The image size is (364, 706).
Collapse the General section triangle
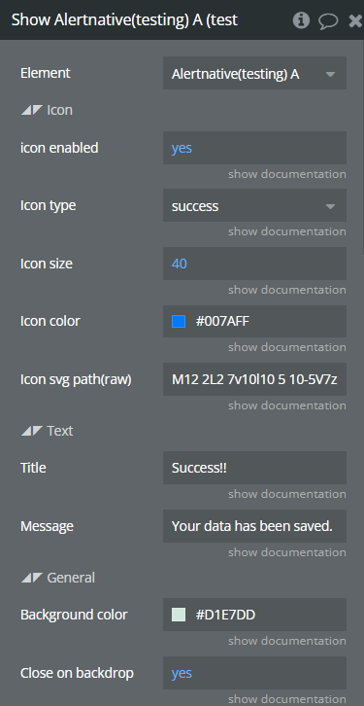tap(31, 578)
